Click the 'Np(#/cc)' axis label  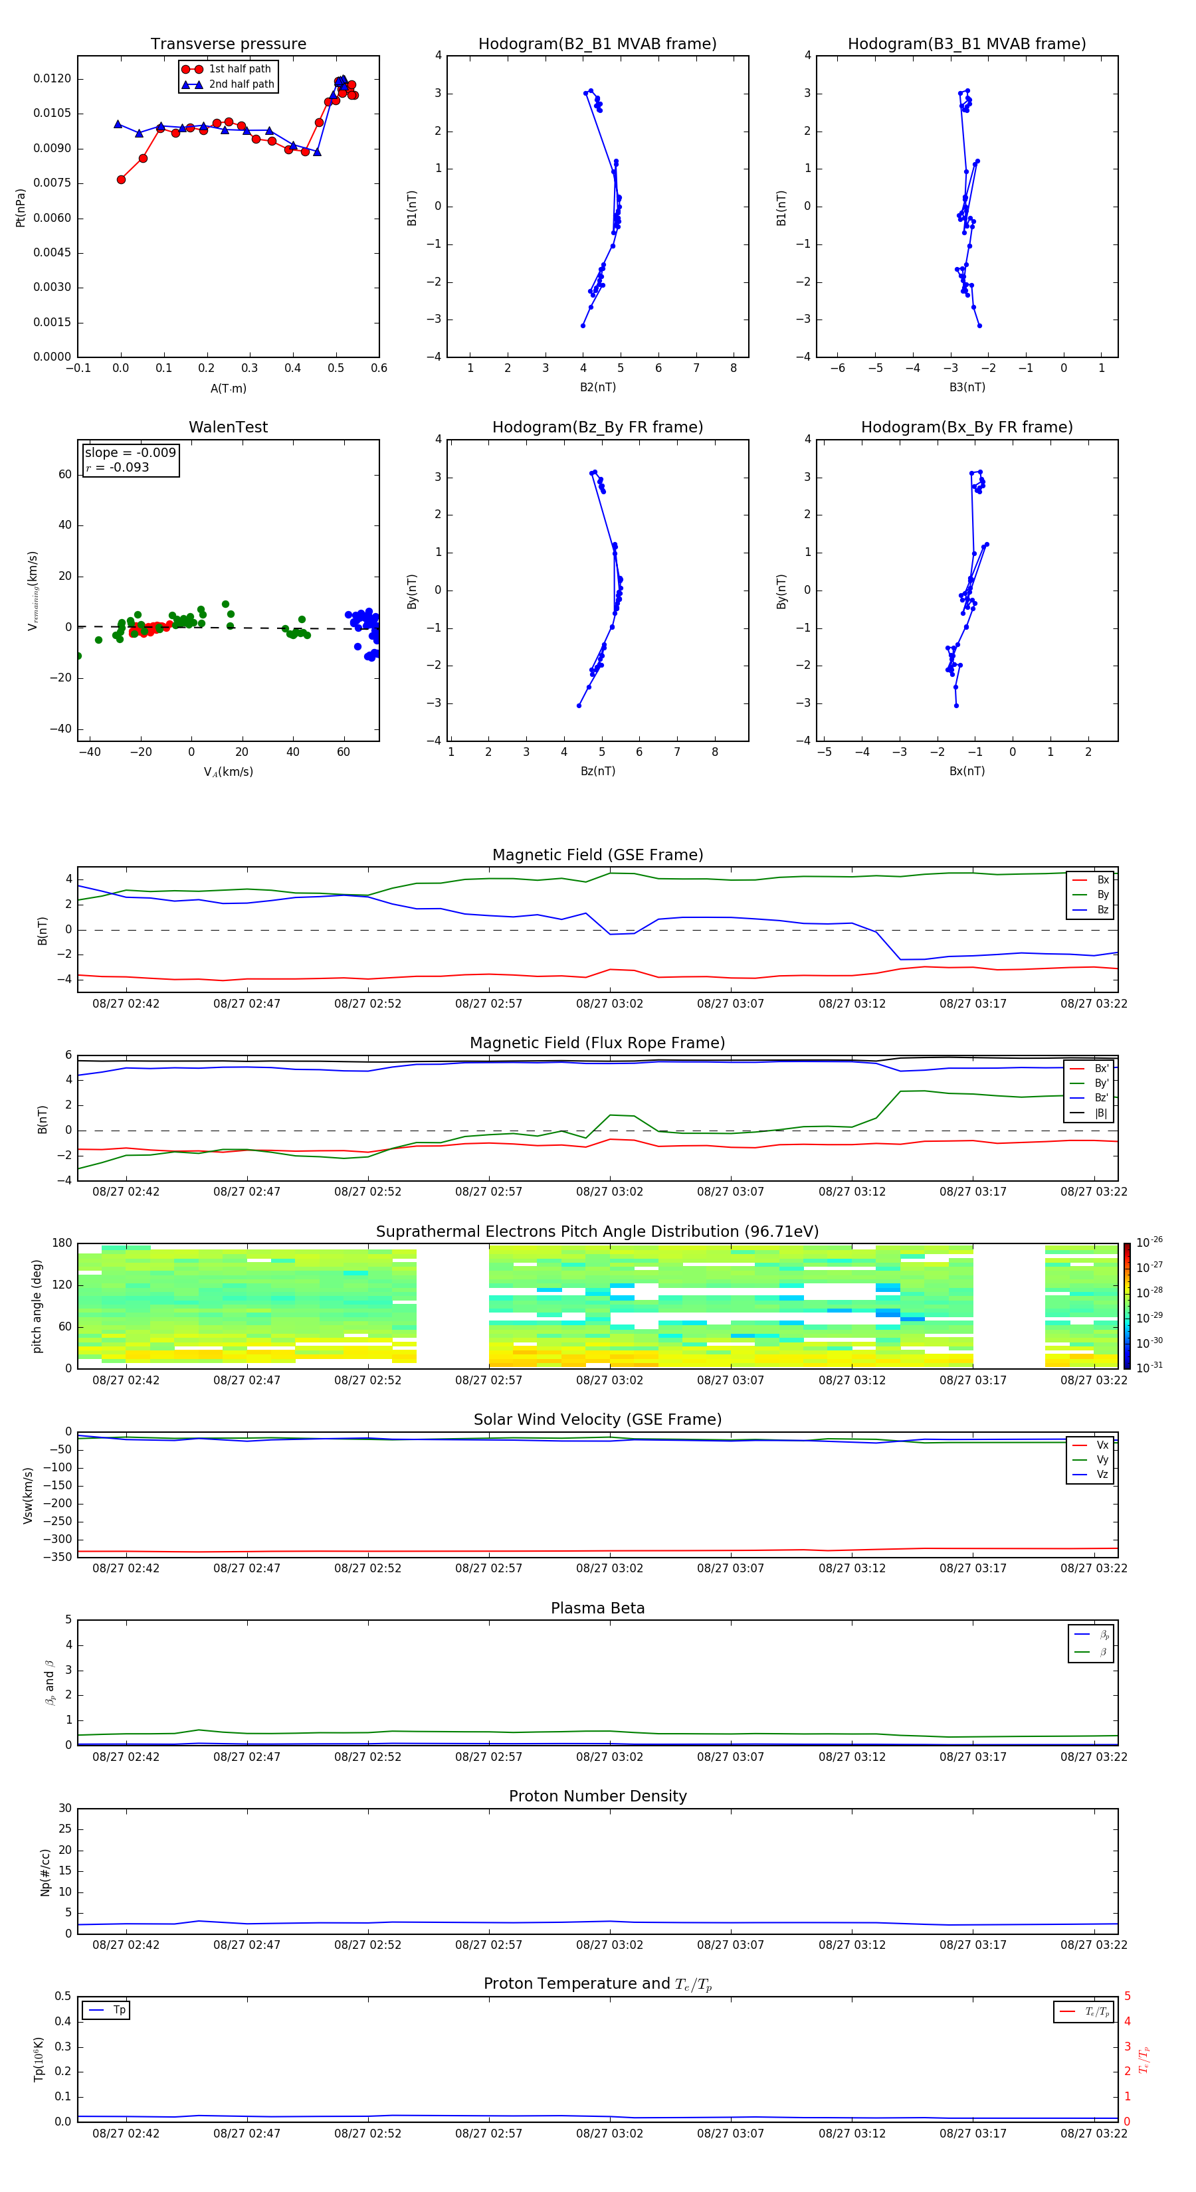(45, 1872)
